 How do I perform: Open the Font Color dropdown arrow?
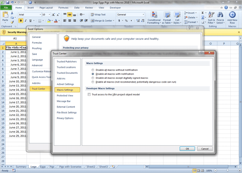click(x=59, y=20)
